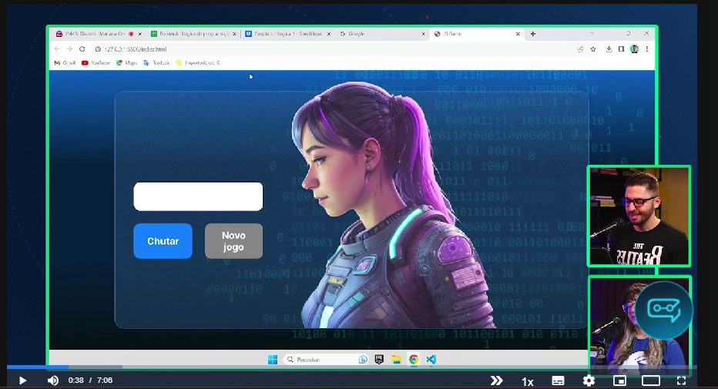The image size is (718, 389).
Task: Toggle video subtitles
Action: pos(558,381)
